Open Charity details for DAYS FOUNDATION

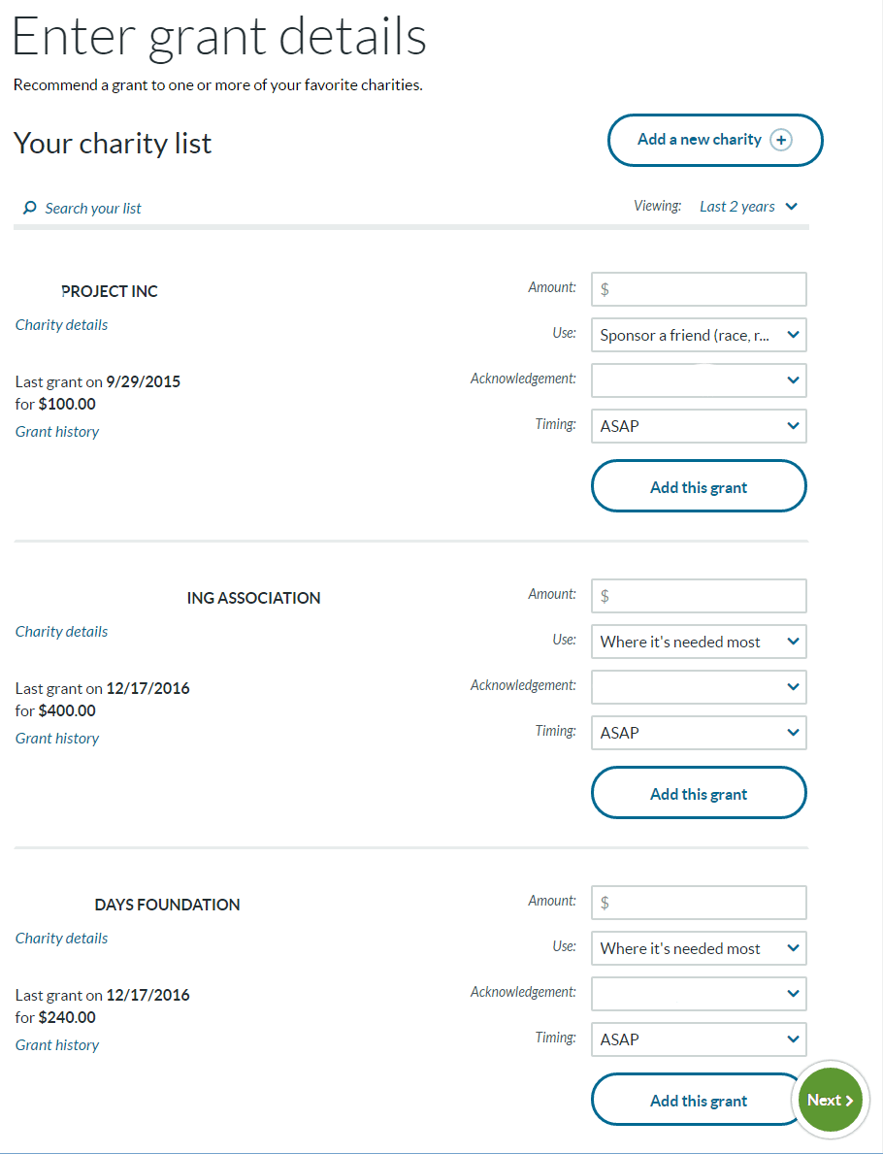tap(62, 939)
